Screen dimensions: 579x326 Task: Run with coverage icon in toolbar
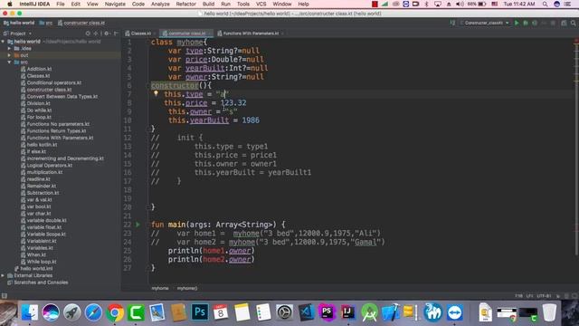(x=535, y=23)
